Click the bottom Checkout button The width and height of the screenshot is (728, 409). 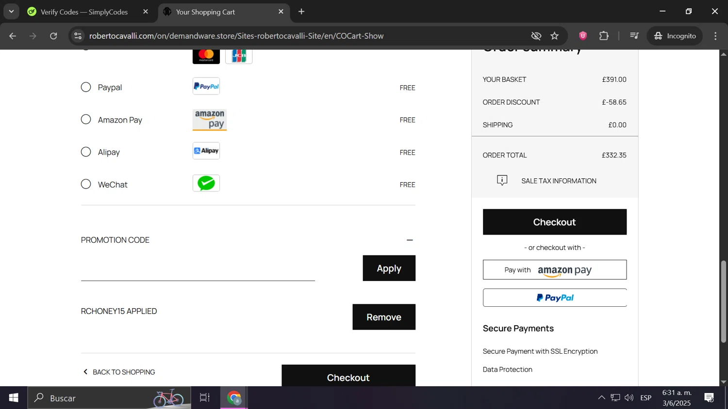[x=348, y=376]
